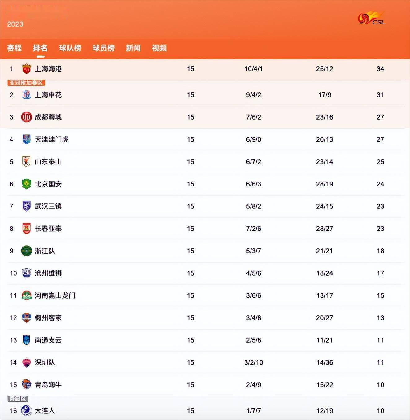Click the Dalian Pro (大连人) team logo
The height and width of the screenshot is (420, 410).
pyautogui.click(x=26, y=411)
